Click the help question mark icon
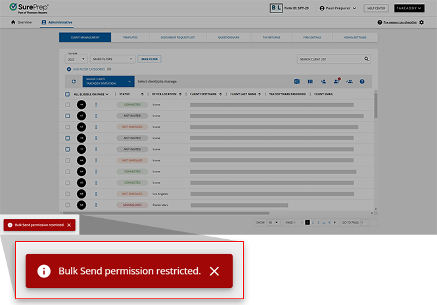Screen dimensions: 437x305 pos(361,82)
